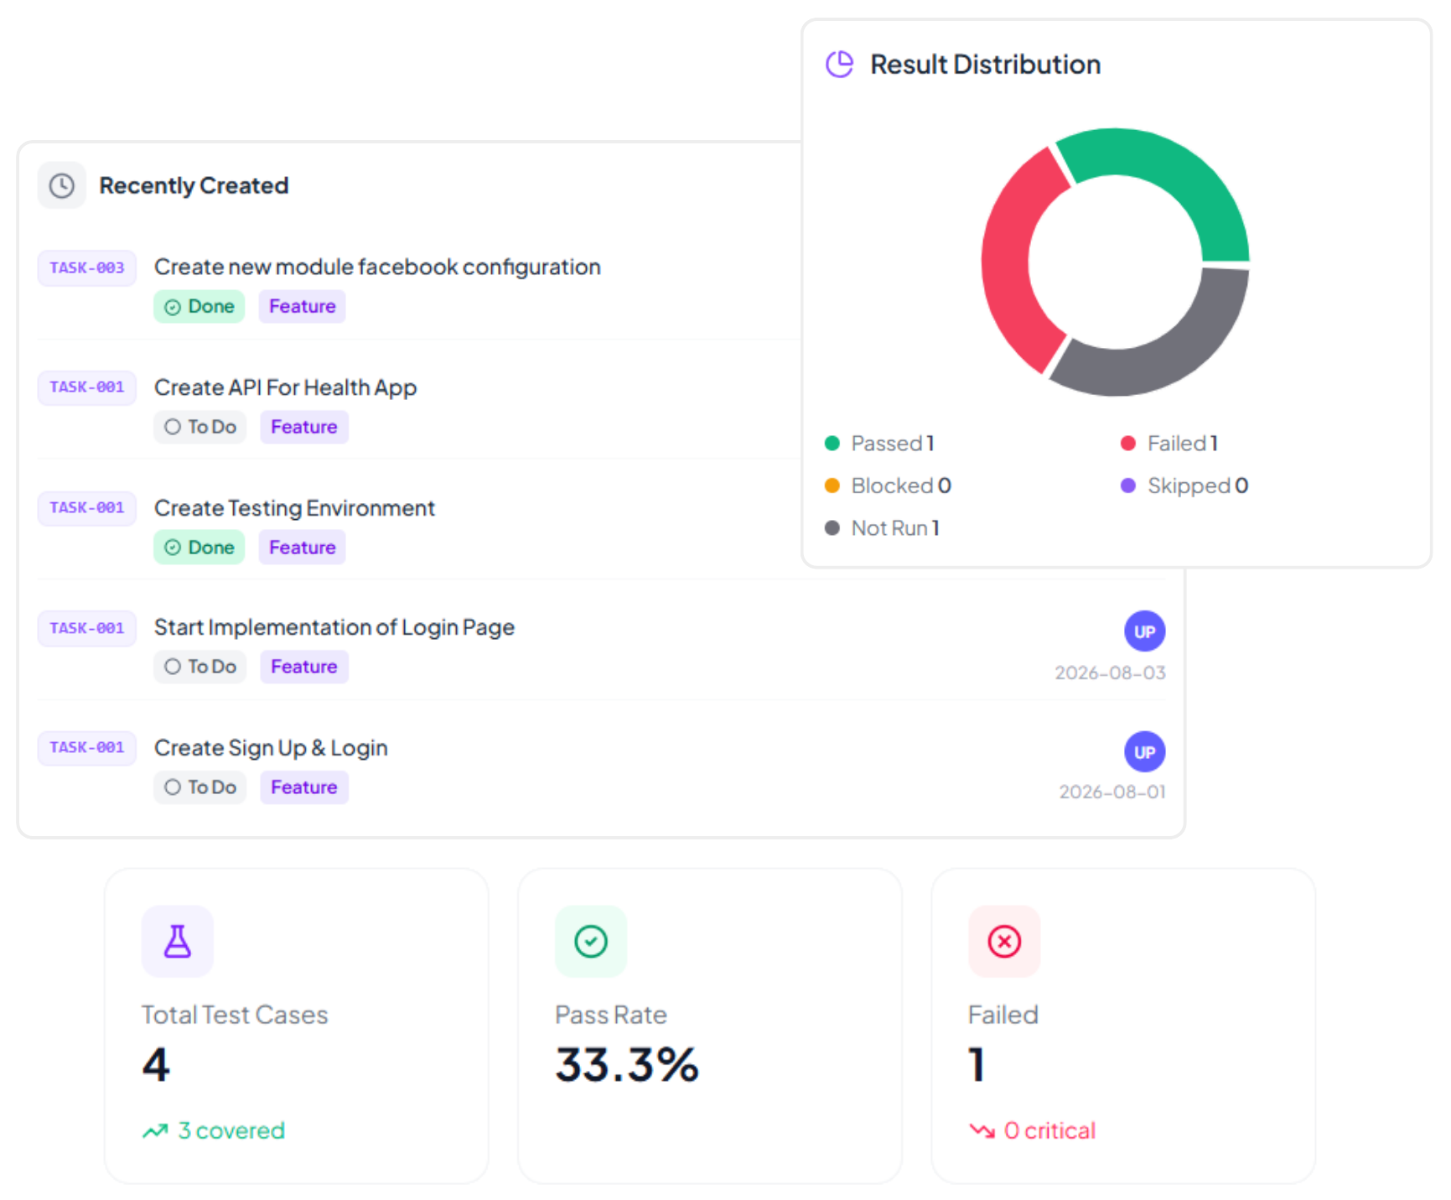The width and height of the screenshot is (1451, 1200).
Task: Click the green checkmark icon above Pass Rate
Action: pyautogui.click(x=591, y=941)
